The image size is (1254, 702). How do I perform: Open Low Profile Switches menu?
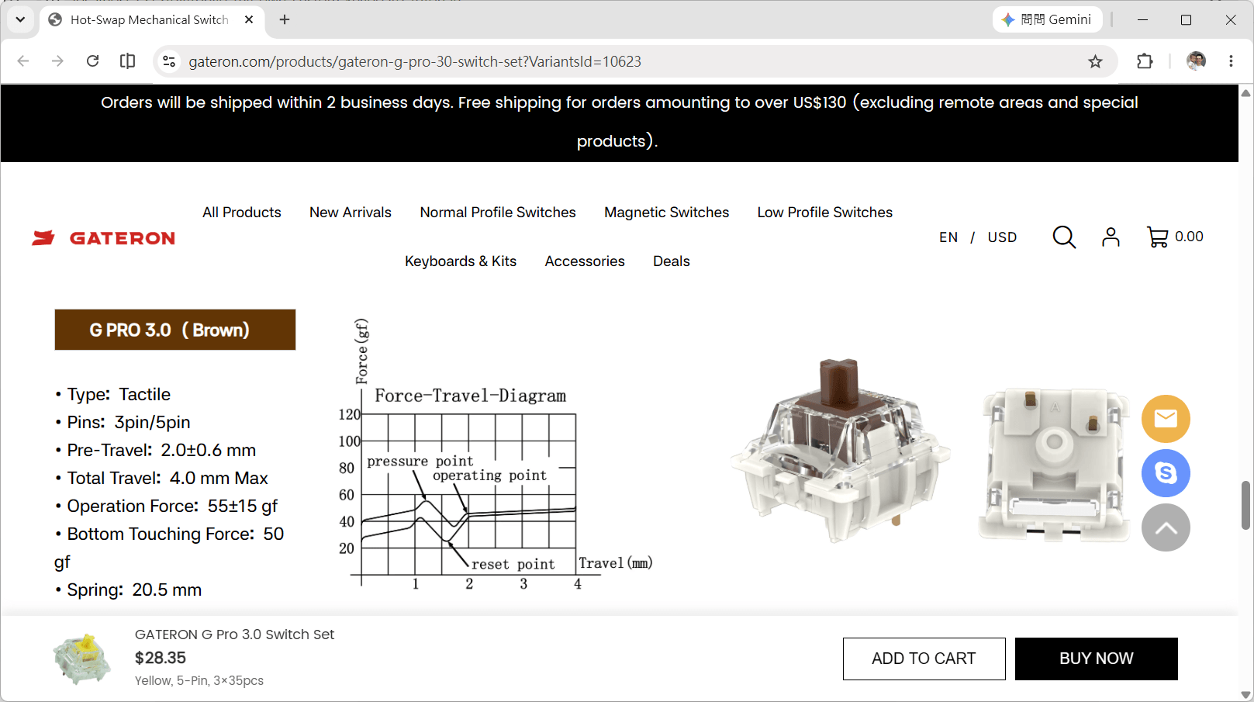click(825, 213)
